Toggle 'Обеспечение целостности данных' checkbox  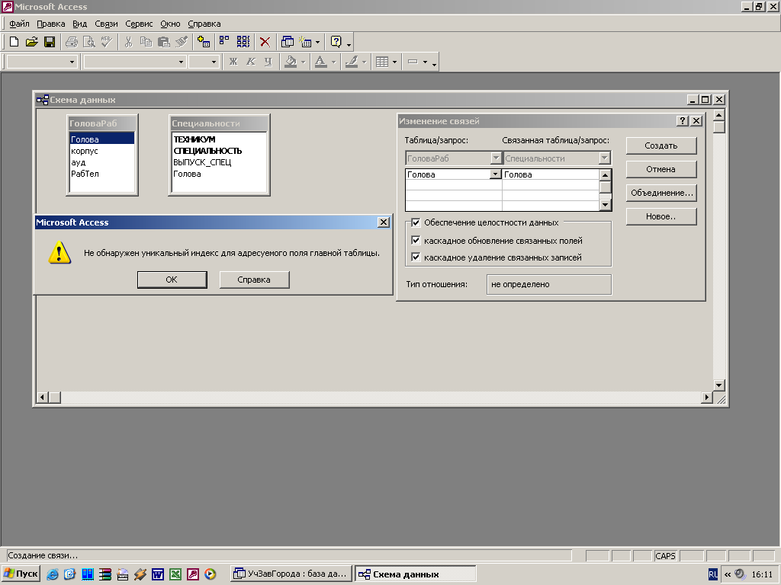(x=416, y=222)
